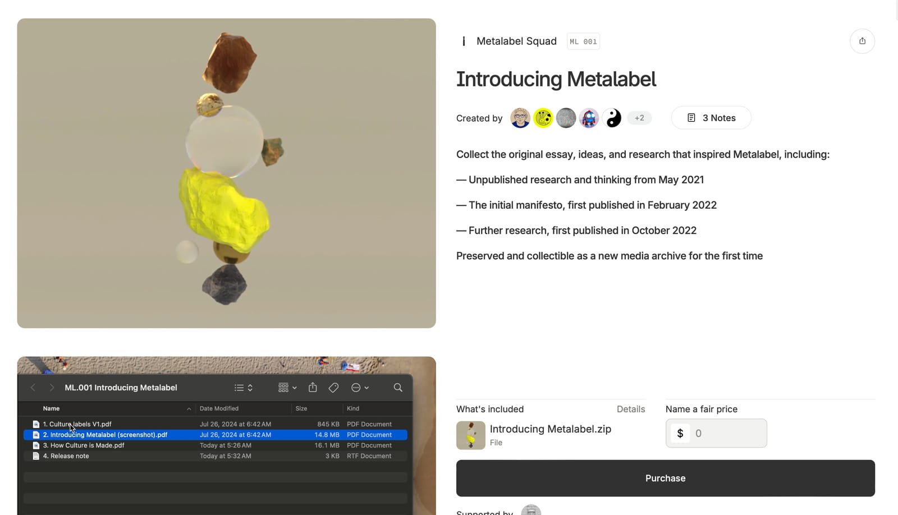Viewport: 898px width, 515px height.
Task: Click the RTF Document kind cell
Action: [x=369, y=456]
